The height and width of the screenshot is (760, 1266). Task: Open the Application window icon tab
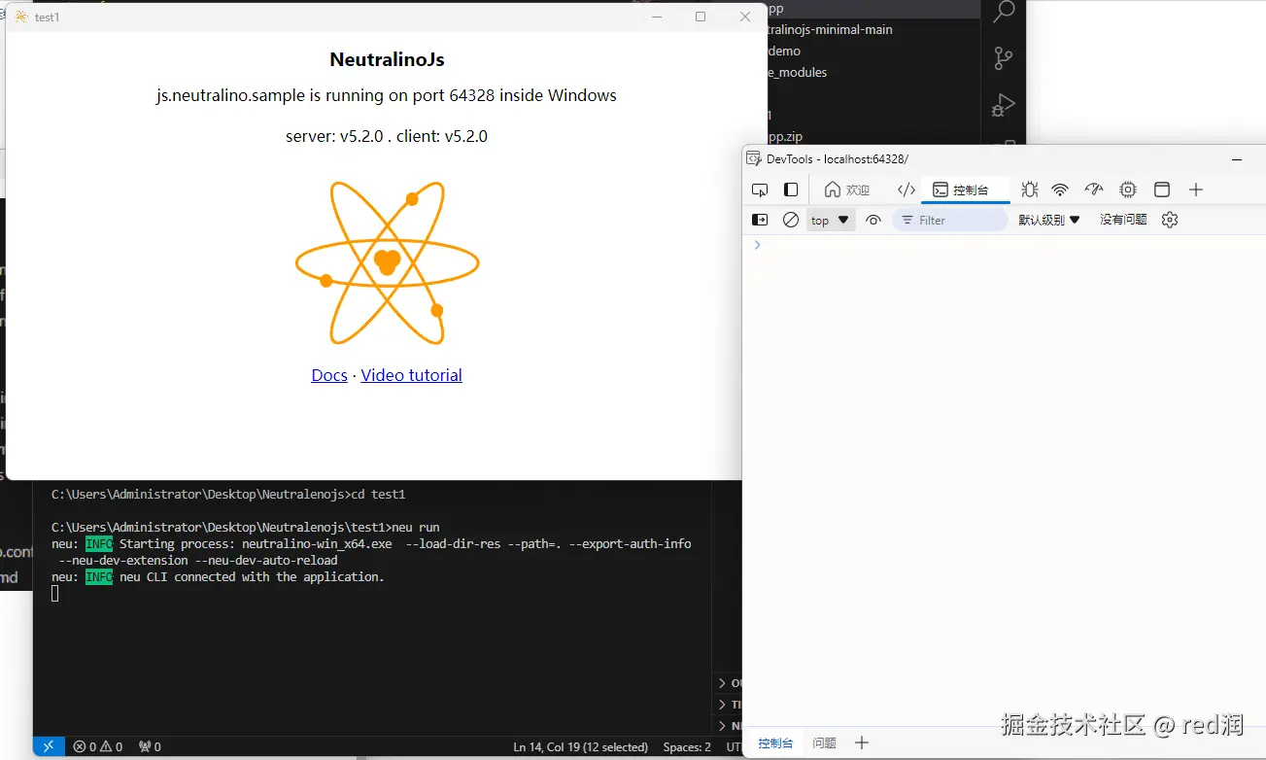1161,190
